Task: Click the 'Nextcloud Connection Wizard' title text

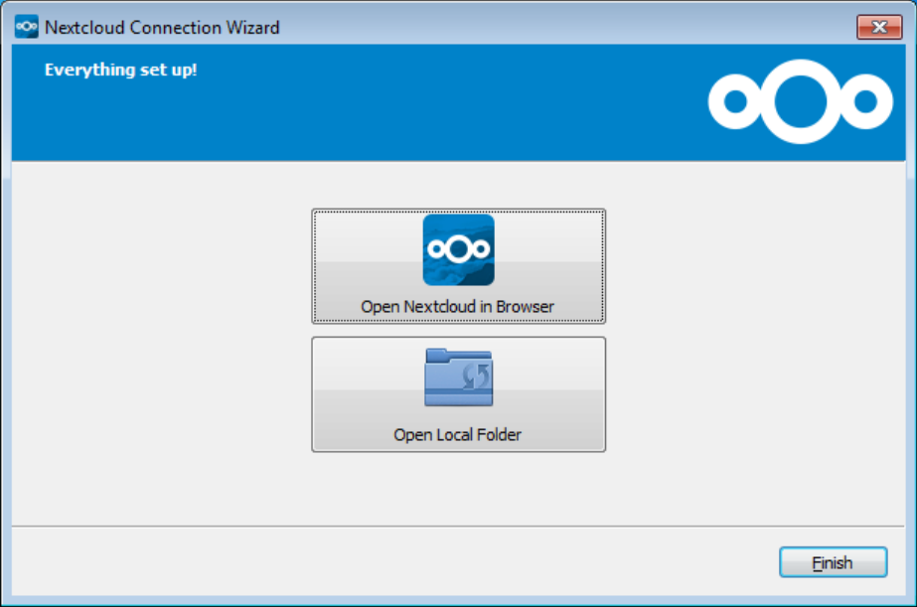Action: (x=162, y=27)
